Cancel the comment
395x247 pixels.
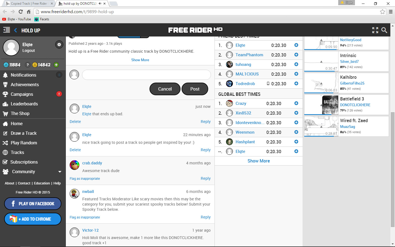point(165,89)
